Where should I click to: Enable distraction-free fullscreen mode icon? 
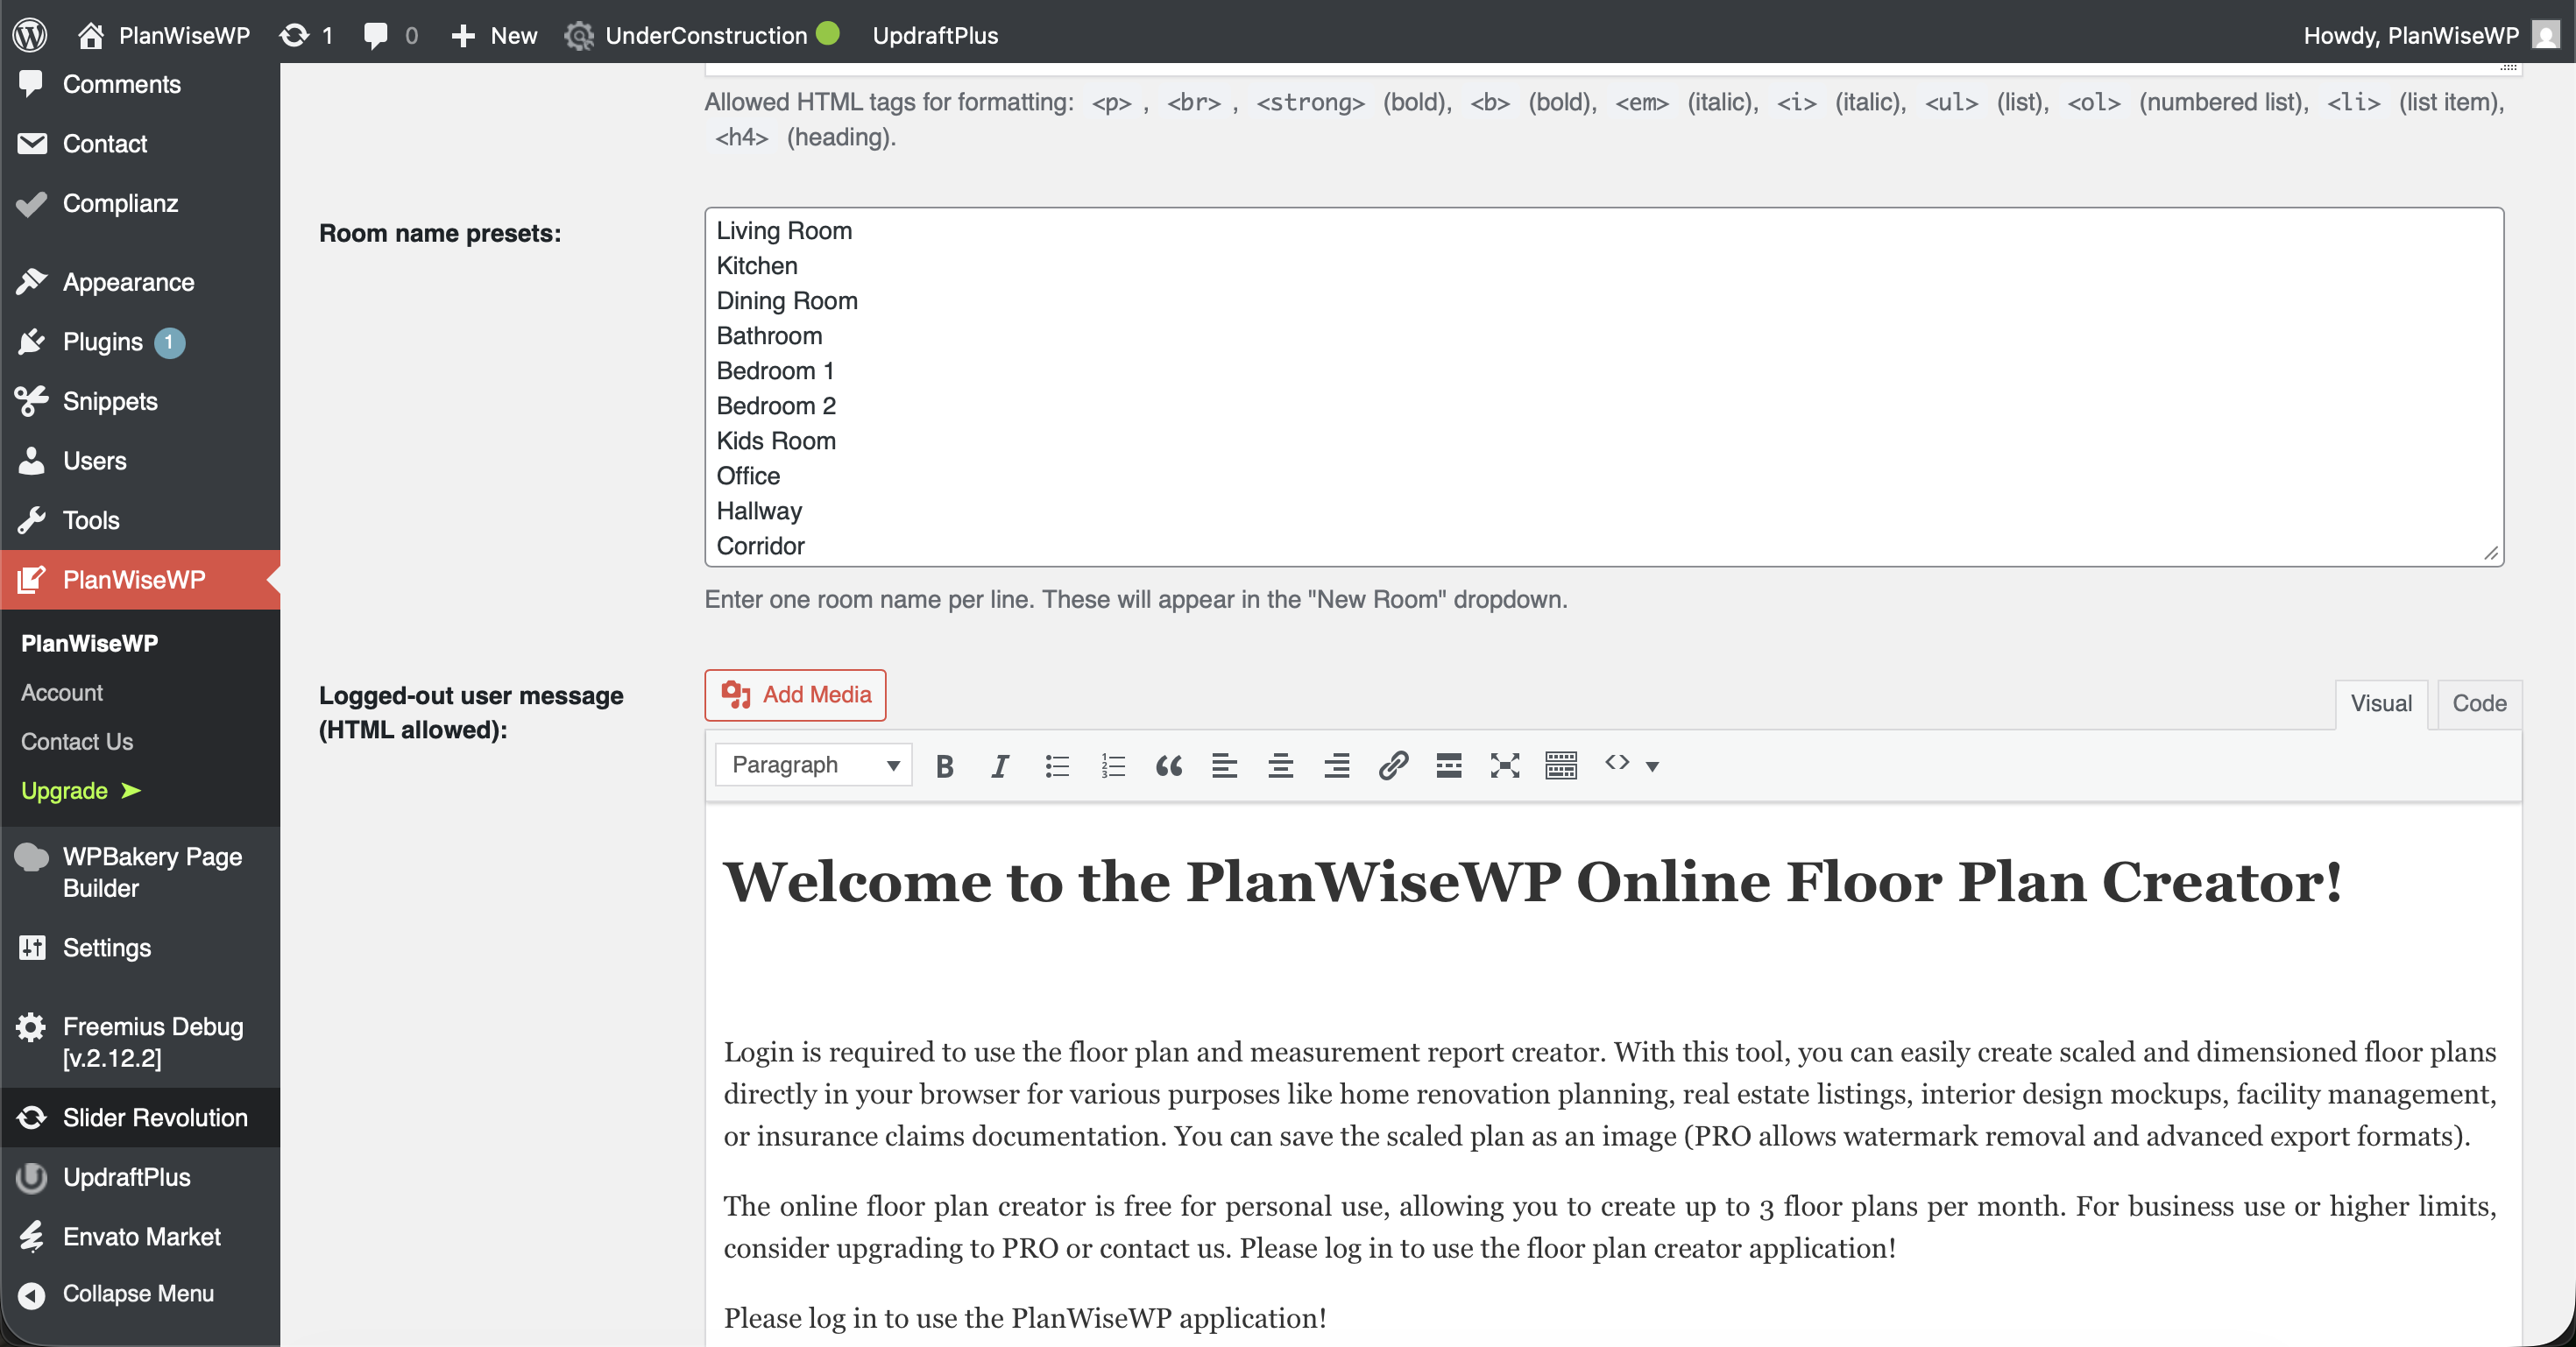[x=1504, y=765]
